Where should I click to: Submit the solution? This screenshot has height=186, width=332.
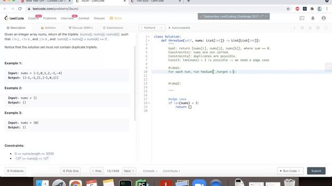[316, 171]
